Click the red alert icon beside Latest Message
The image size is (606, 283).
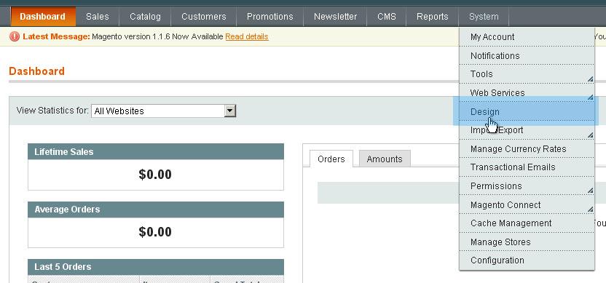tap(15, 36)
